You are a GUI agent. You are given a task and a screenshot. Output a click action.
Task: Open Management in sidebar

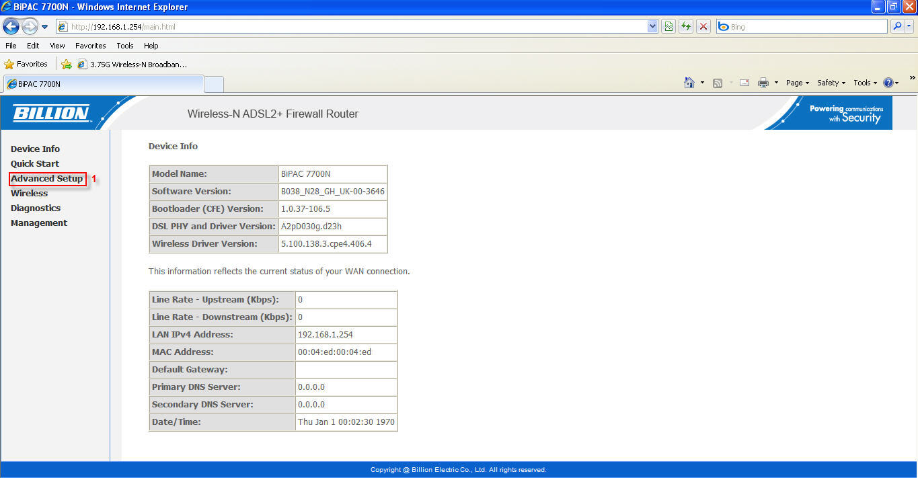39,223
